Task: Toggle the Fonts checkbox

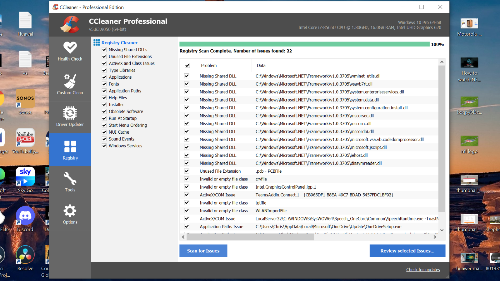Action: pyautogui.click(x=104, y=84)
